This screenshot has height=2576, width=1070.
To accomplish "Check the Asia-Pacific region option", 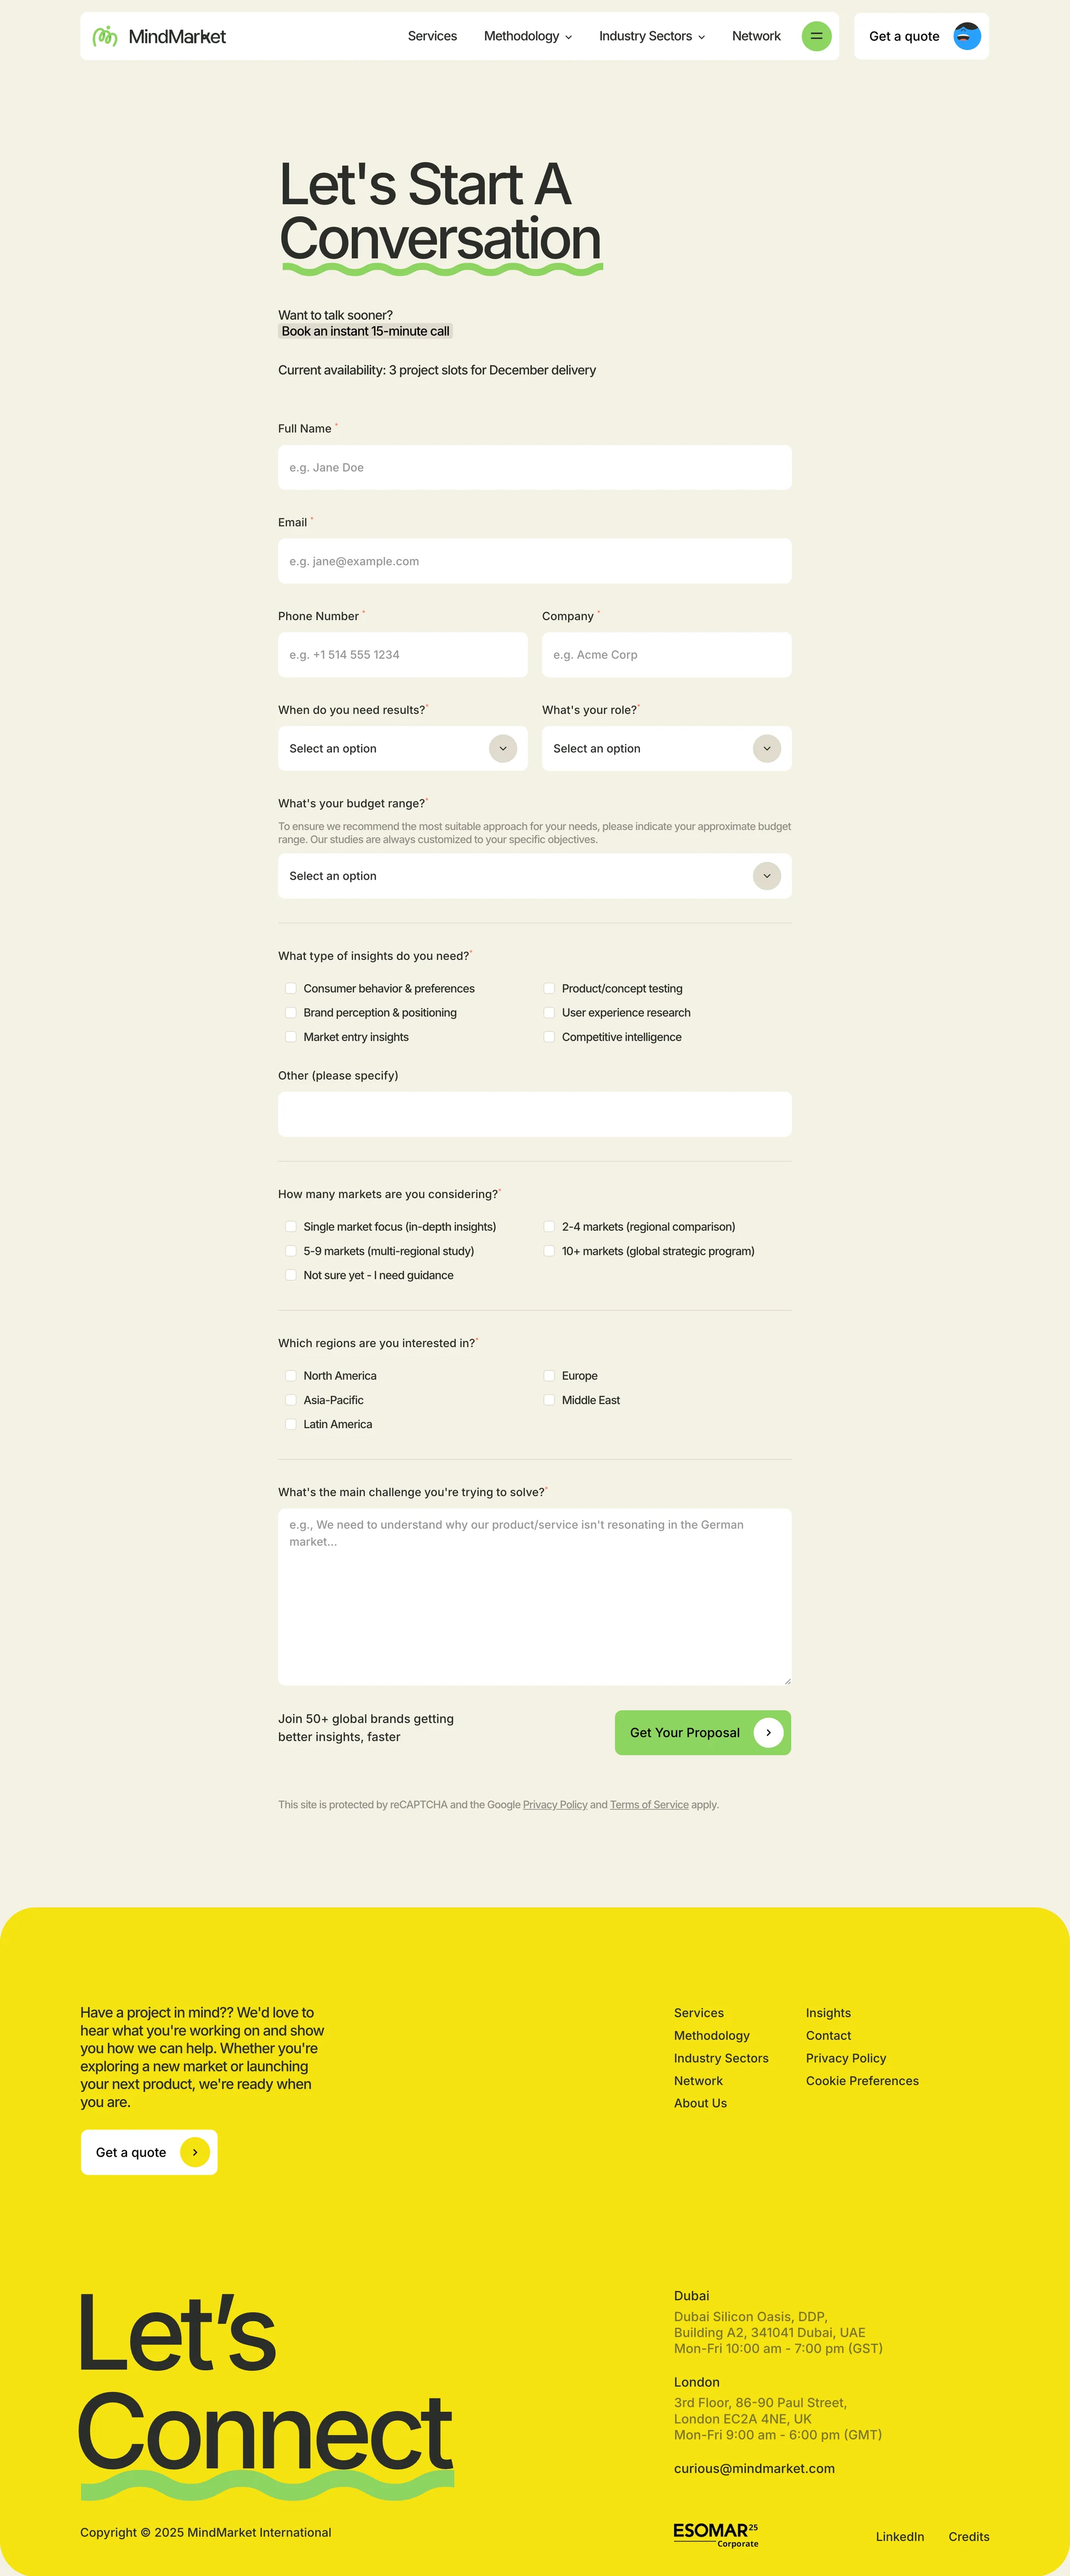I will pos(291,1399).
